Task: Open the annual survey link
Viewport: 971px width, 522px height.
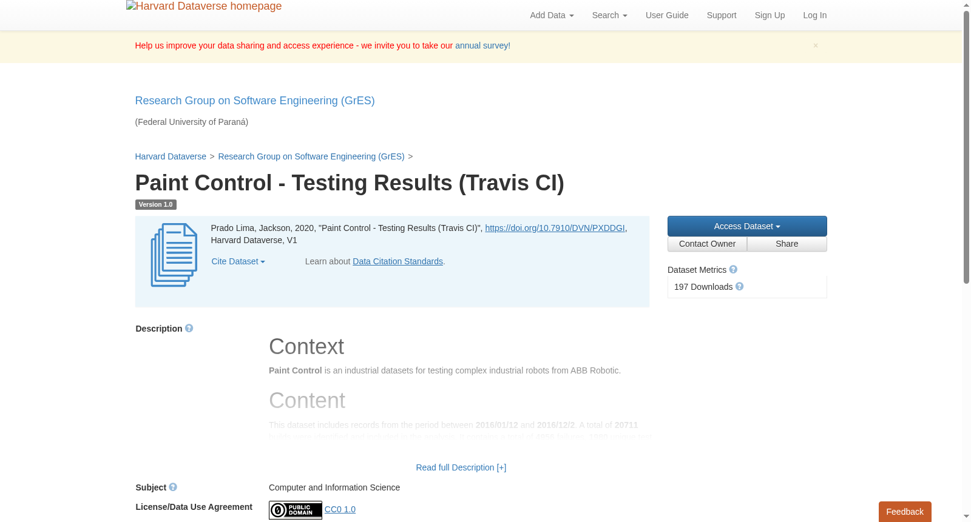Action: 482,45
